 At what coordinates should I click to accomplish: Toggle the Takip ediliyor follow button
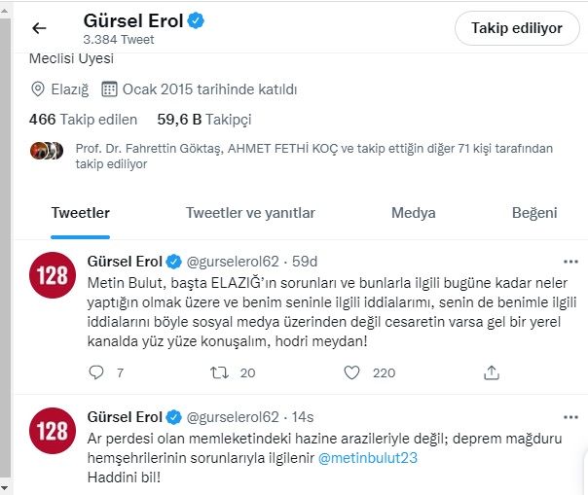517,28
